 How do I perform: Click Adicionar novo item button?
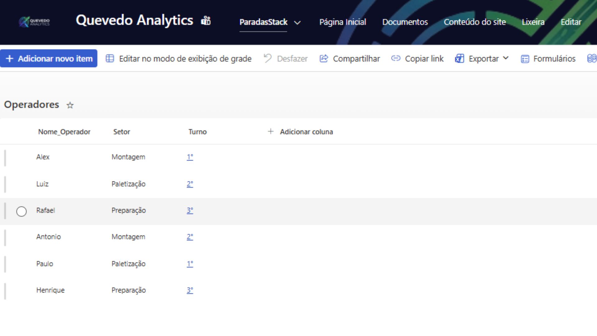coord(49,58)
